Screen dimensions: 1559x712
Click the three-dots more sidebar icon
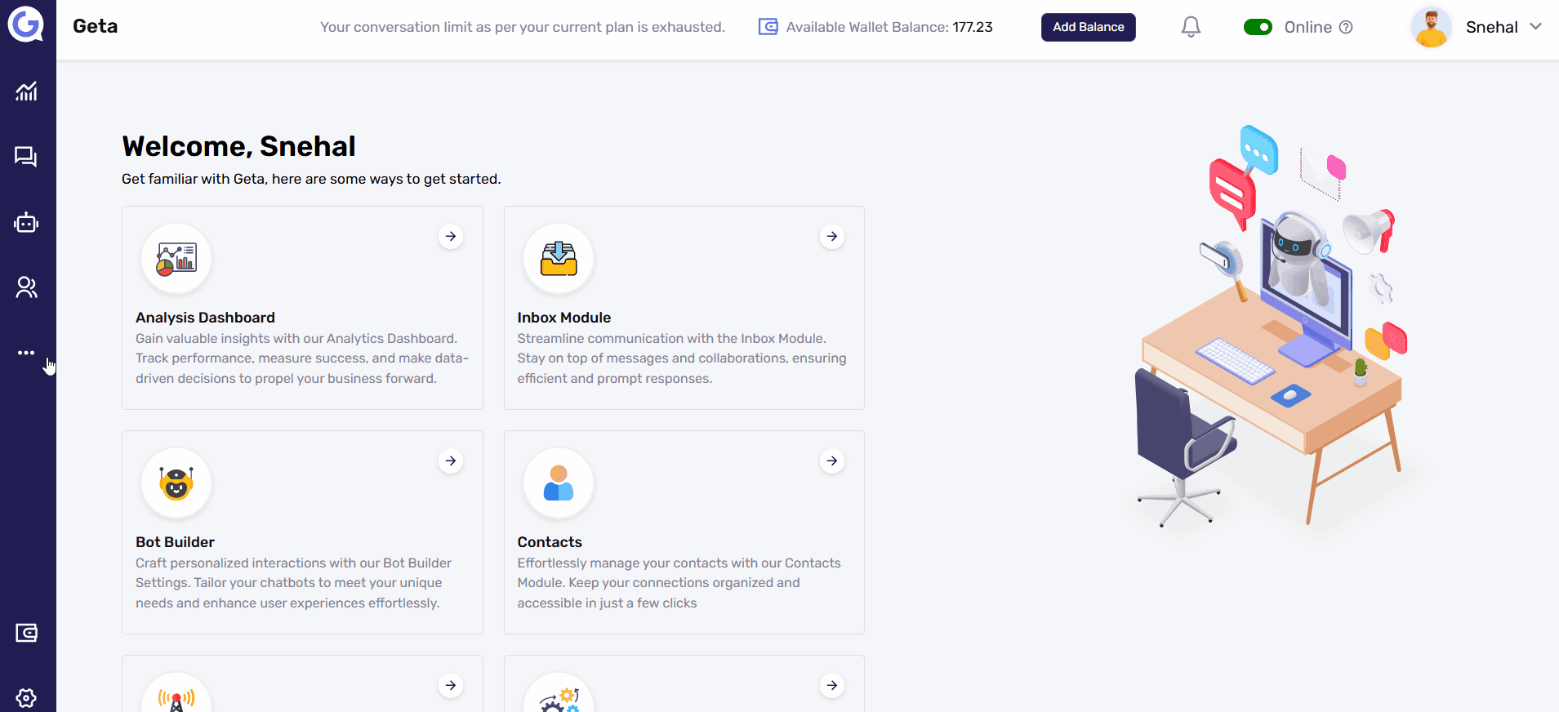[x=26, y=353]
